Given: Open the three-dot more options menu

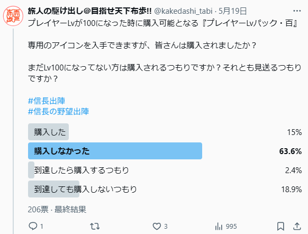Looking at the screenshot, I should coord(297,11).
